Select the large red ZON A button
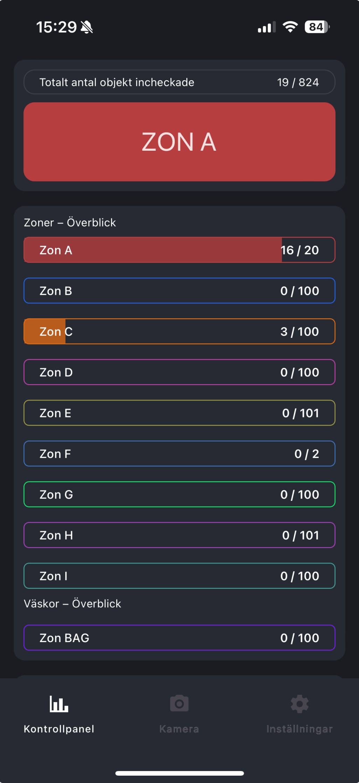359x783 pixels. pyautogui.click(x=179, y=142)
